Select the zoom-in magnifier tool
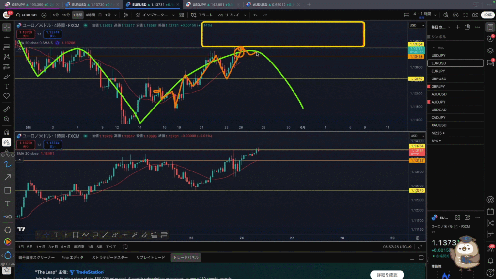This screenshot has height=279, width=496. 7,119
